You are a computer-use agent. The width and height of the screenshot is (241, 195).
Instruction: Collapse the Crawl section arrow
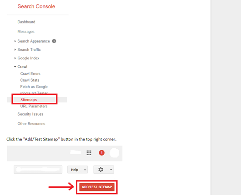point(15,67)
